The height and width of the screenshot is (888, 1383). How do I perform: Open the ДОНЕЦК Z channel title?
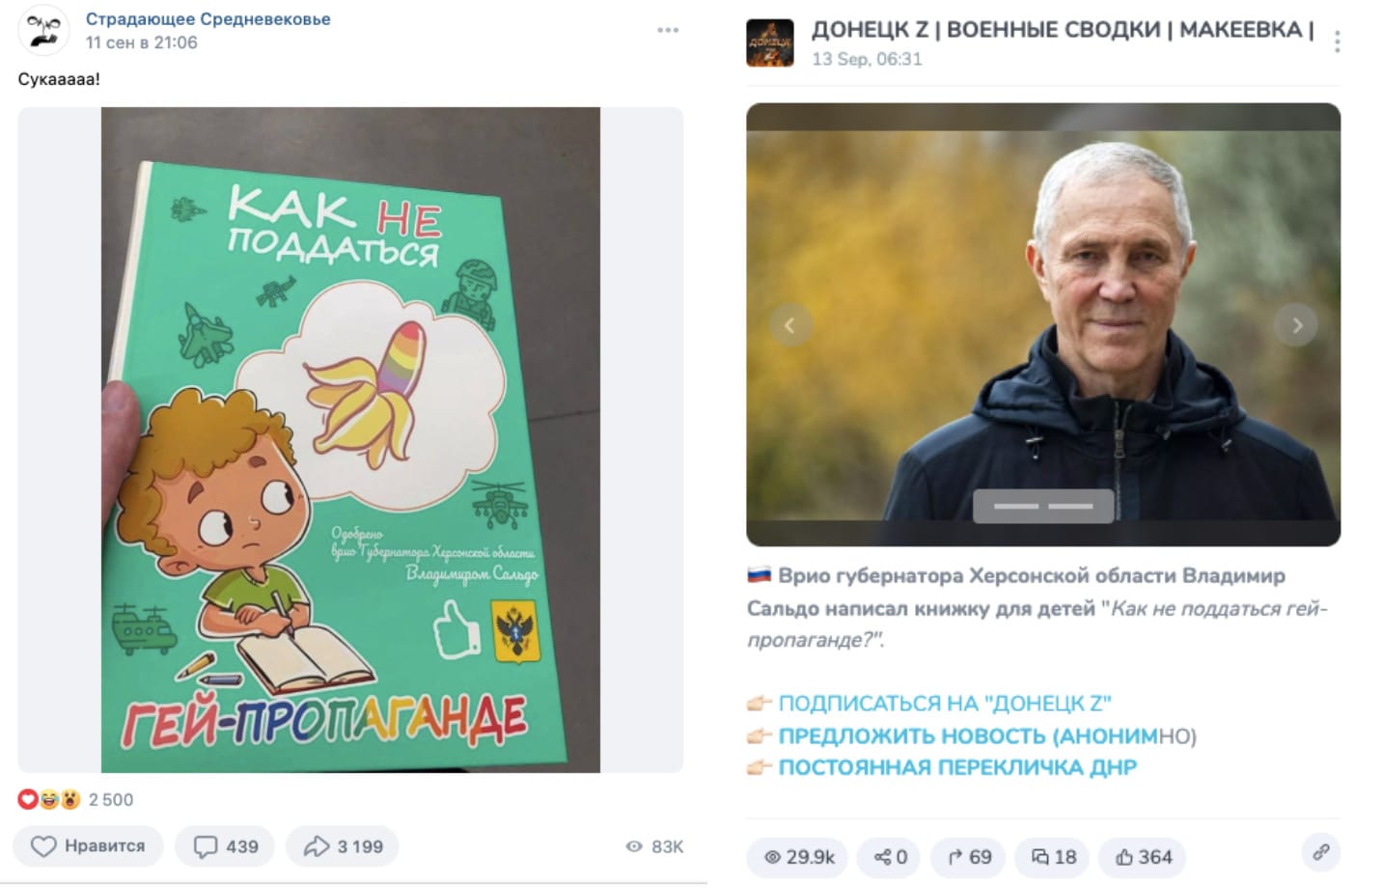pyautogui.click(x=1063, y=30)
